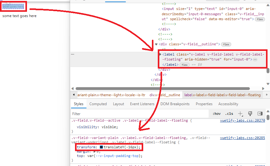The width and height of the screenshot is (270, 166).
Task: Switch to the Computed tab
Action: [98, 104]
